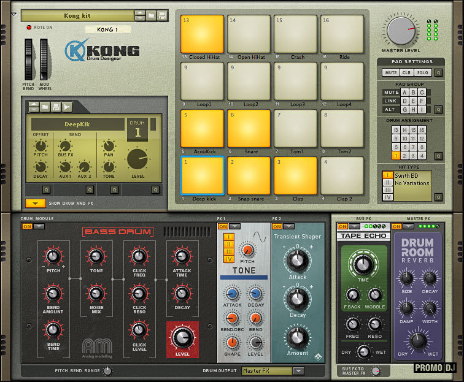Select tone generator III in FX 1
This screenshot has width=464, height=382.
pyautogui.click(x=229, y=252)
